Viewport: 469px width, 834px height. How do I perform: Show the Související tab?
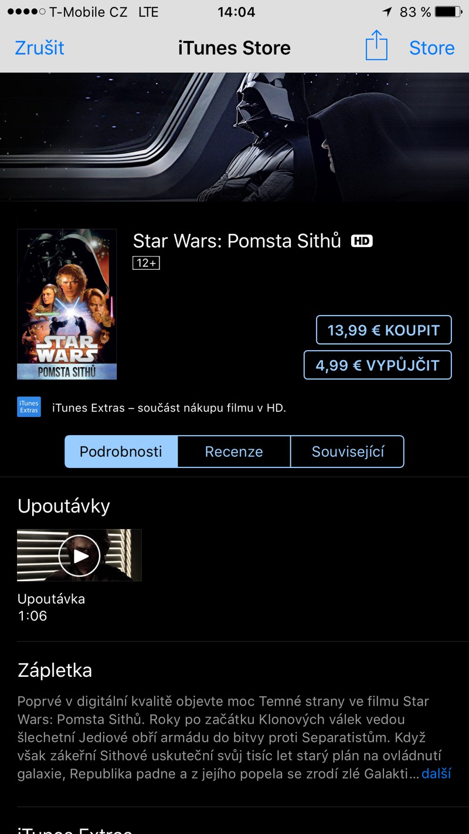click(x=348, y=452)
